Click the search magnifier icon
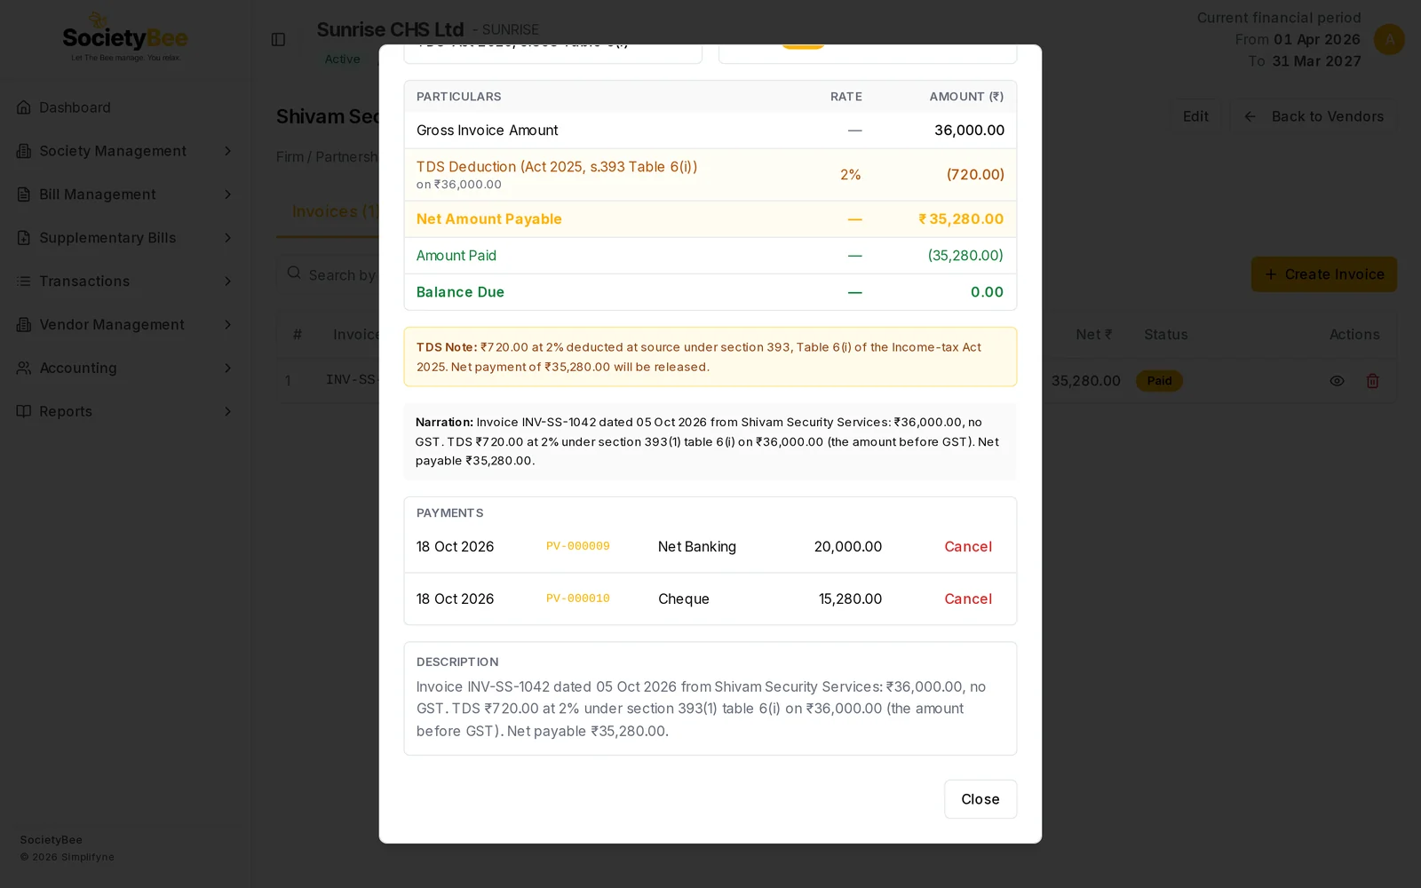 click(294, 274)
